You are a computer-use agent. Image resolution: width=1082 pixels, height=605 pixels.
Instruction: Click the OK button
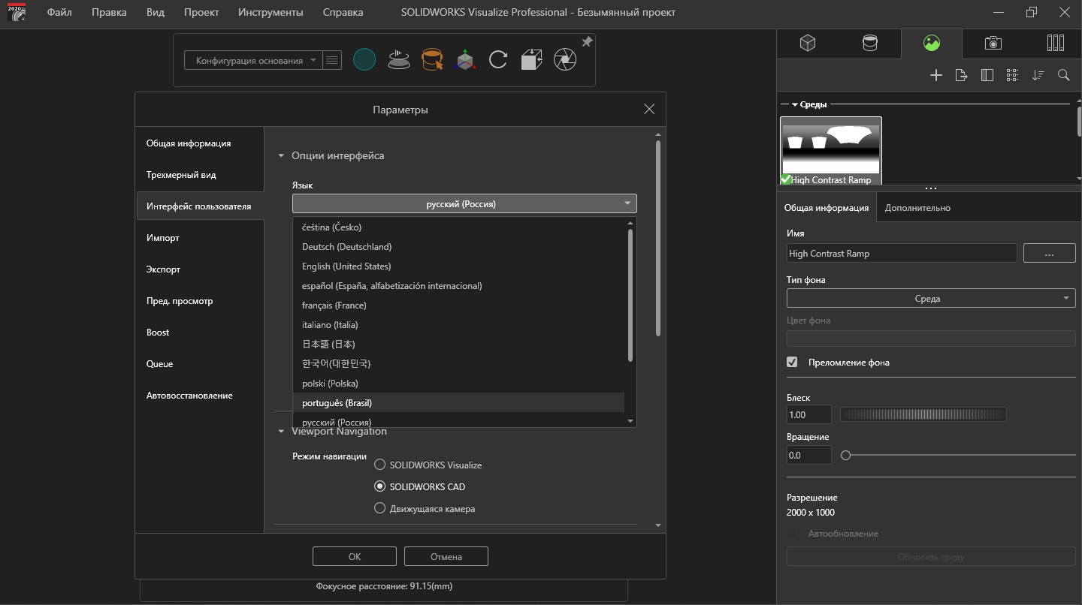click(x=355, y=556)
